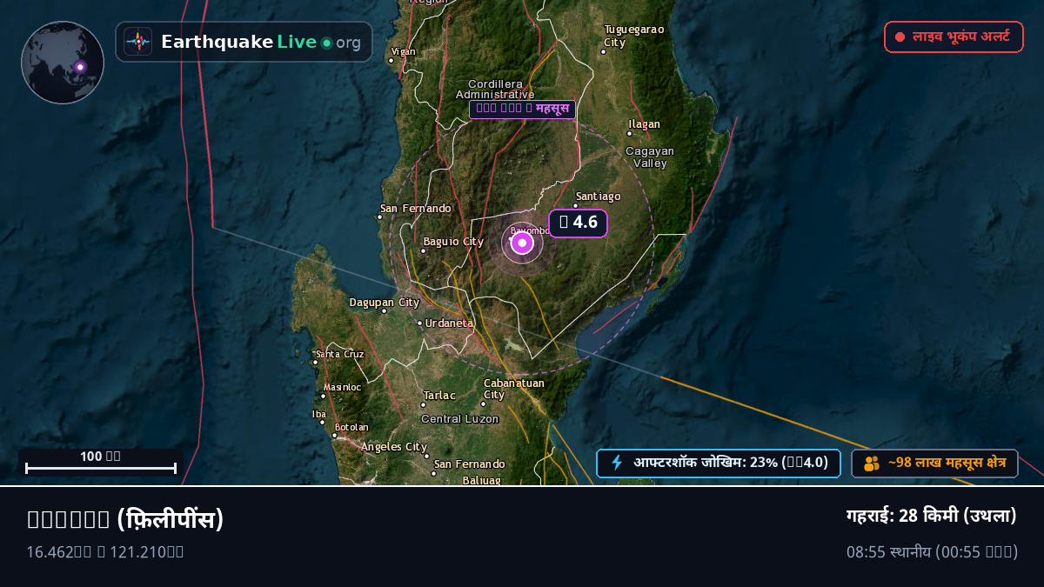This screenshot has height=587, width=1044.
Task: Click the Cagayan Valley region label
Action: [x=650, y=157]
